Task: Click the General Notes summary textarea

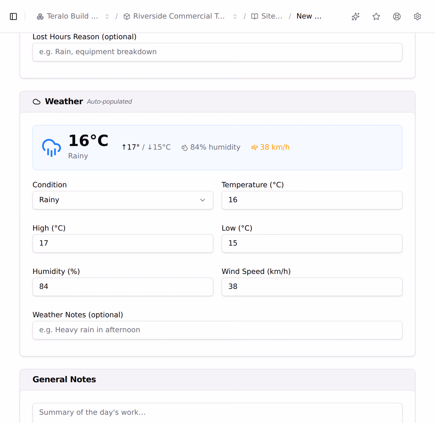Action: click(217, 413)
